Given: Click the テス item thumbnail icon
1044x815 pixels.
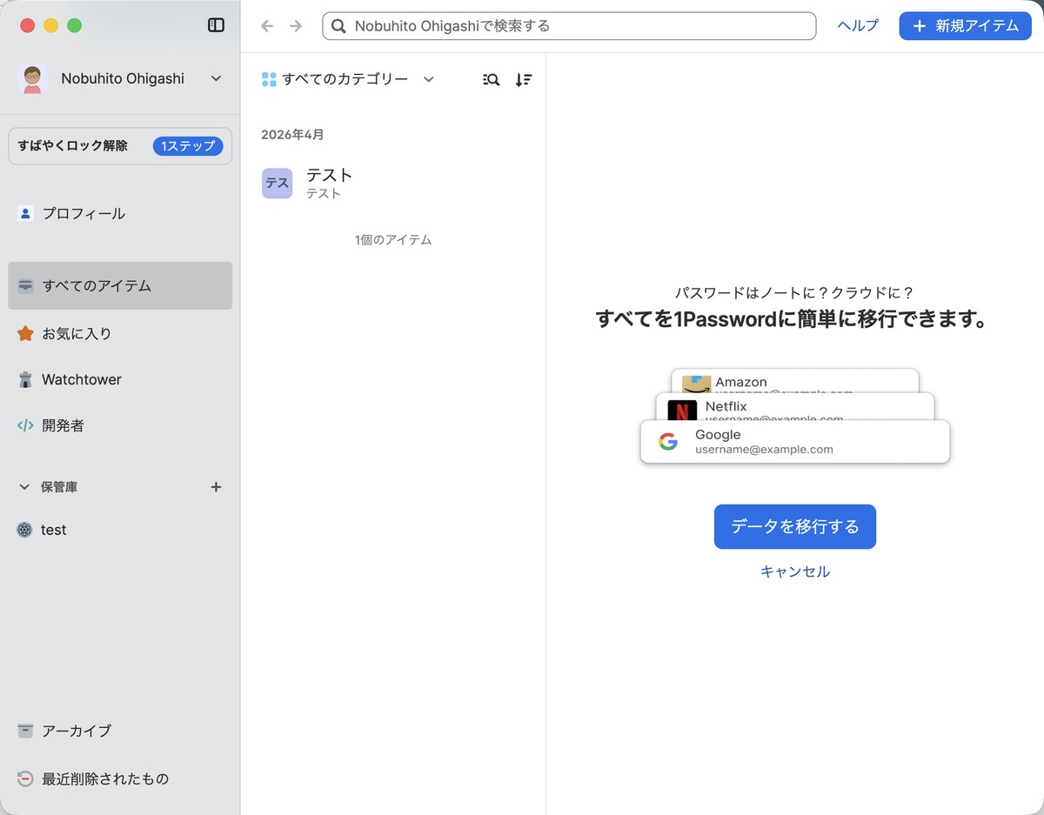Looking at the screenshot, I should pyautogui.click(x=278, y=184).
